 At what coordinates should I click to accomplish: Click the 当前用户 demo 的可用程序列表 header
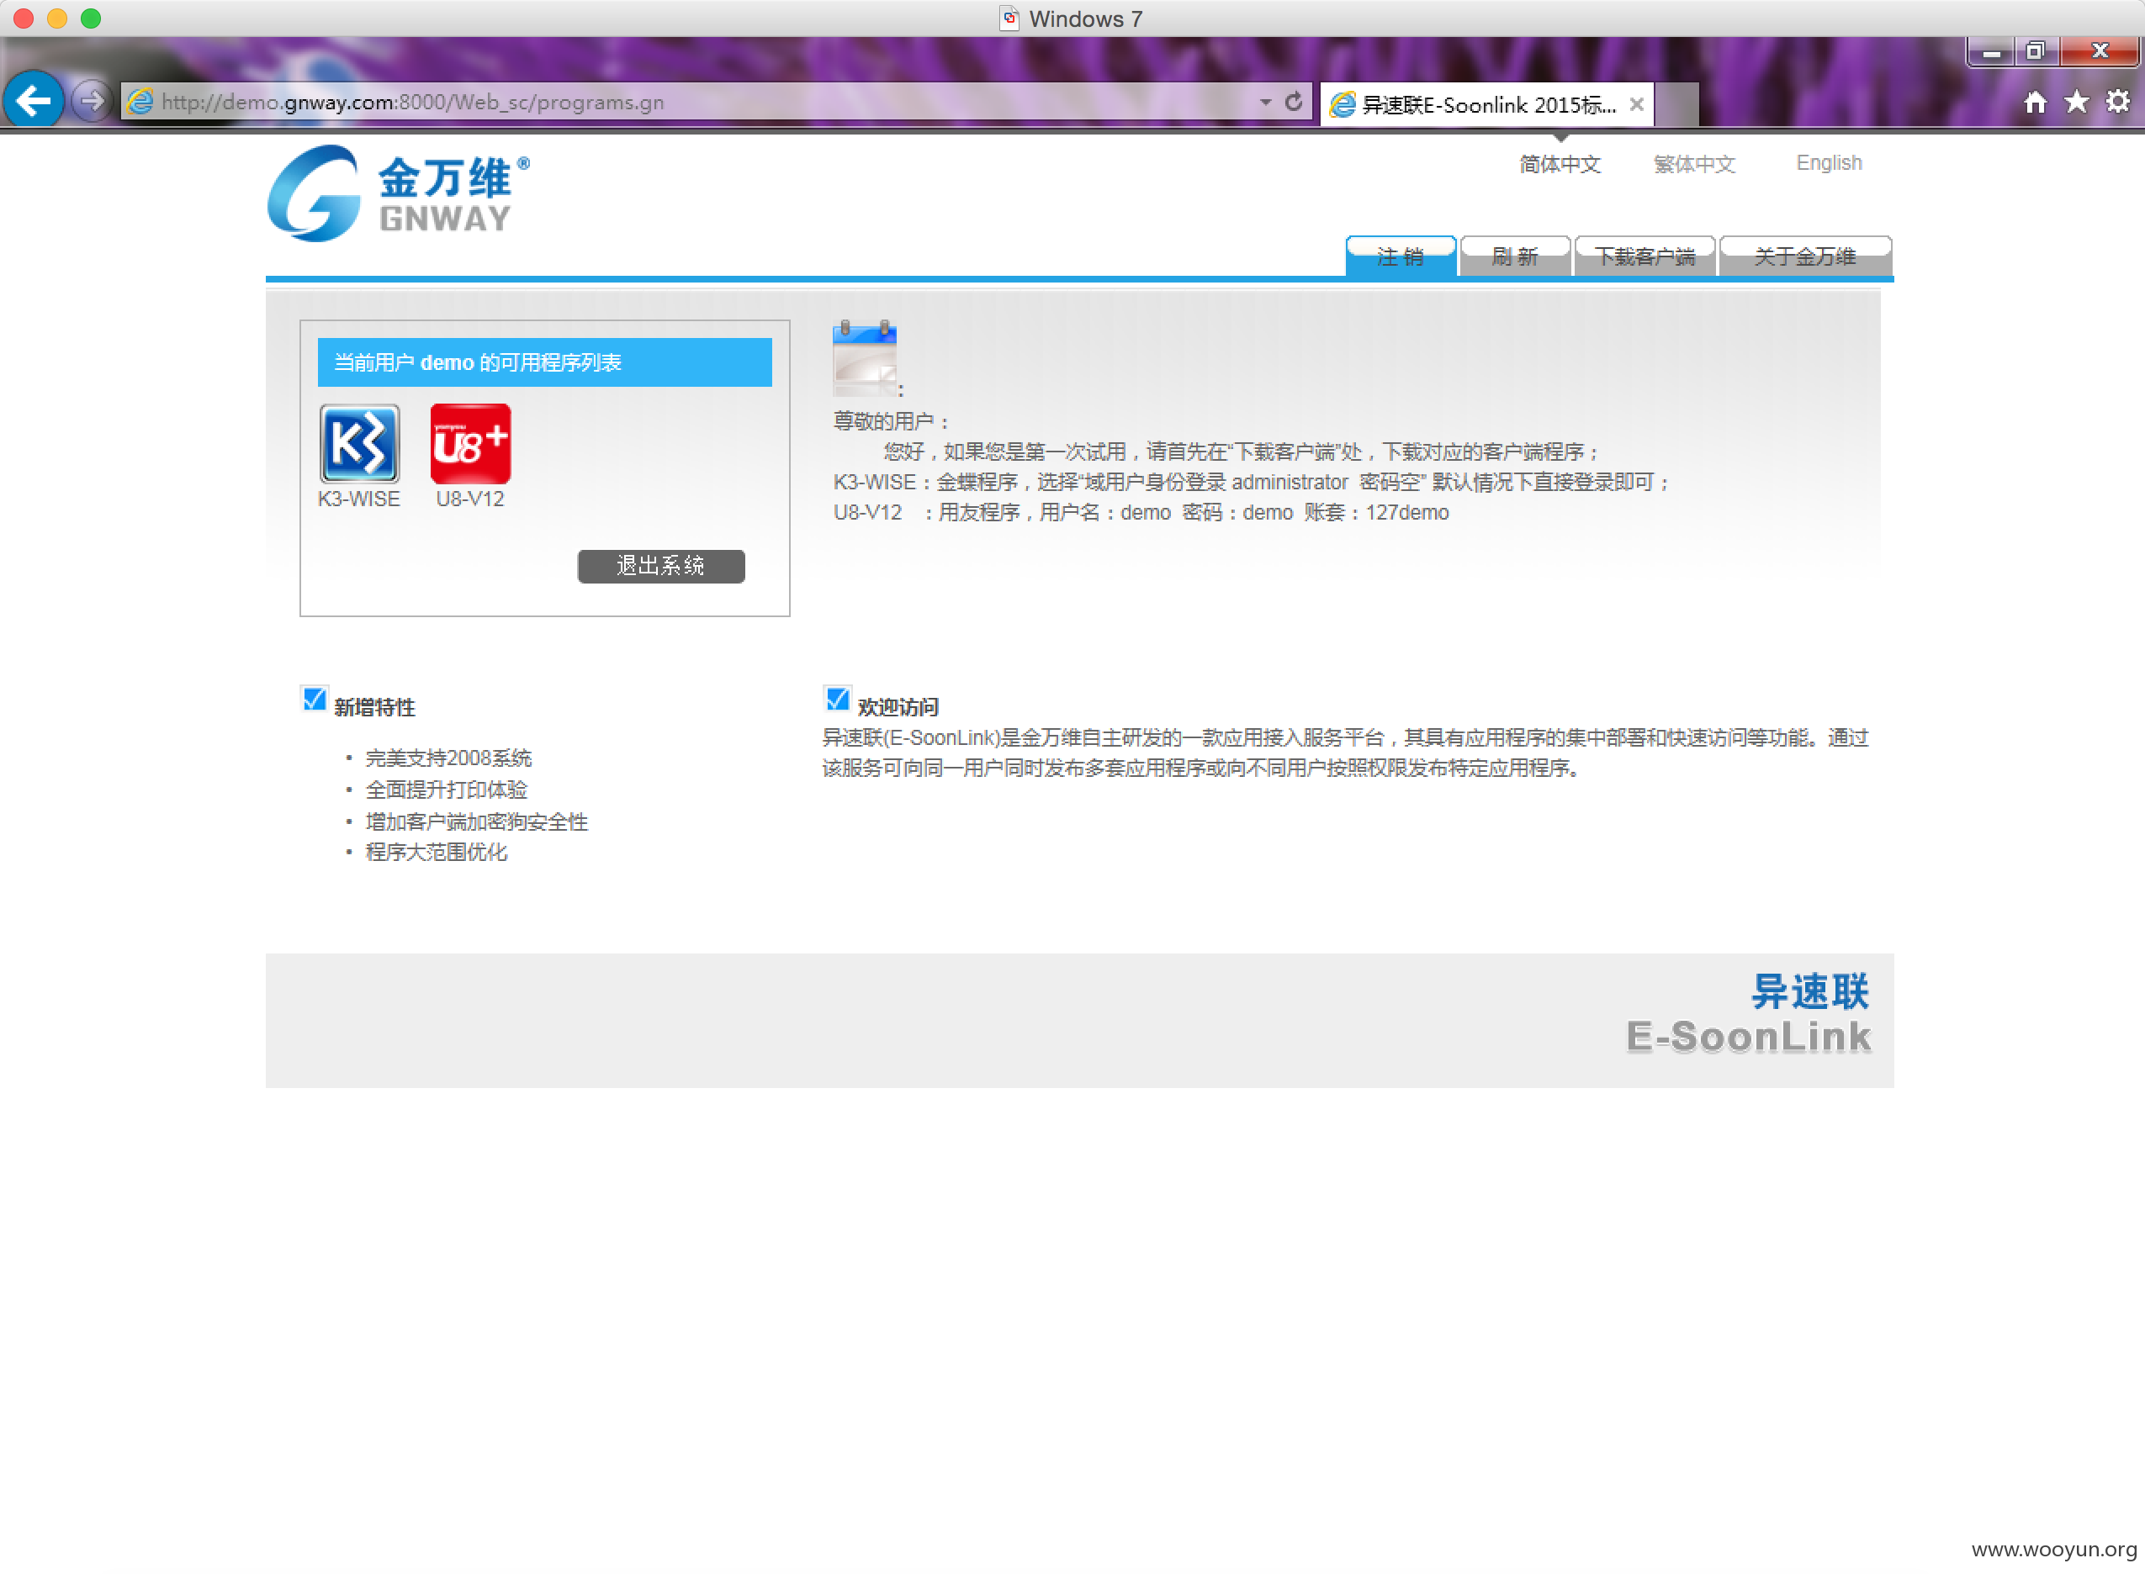point(544,362)
